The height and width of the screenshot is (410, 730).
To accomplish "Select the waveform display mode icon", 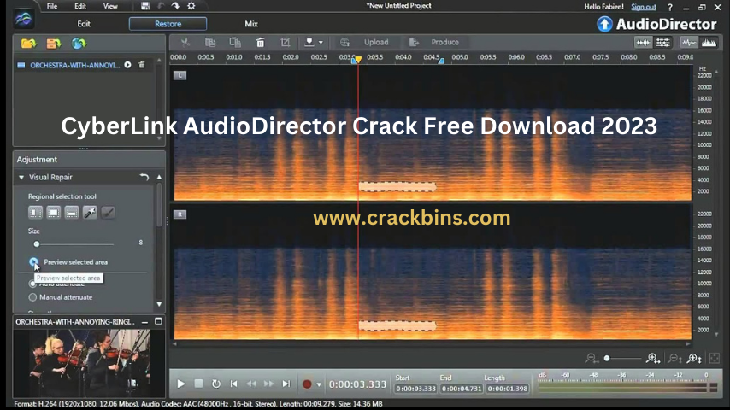I will click(689, 43).
